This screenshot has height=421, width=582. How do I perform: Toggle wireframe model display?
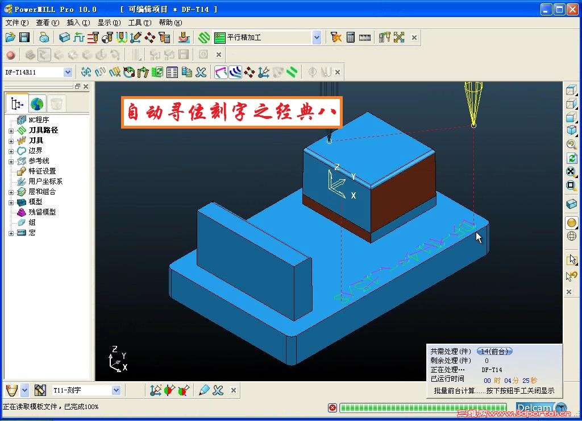tap(572, 236)
